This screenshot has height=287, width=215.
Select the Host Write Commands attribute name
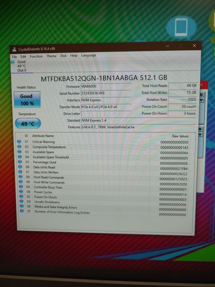pyautogui.click(x=49, y=182)
